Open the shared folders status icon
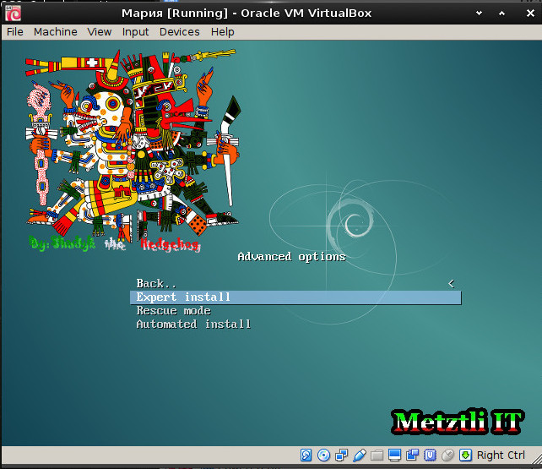Viewport: 542px width, 469px height. pos(377,455)
